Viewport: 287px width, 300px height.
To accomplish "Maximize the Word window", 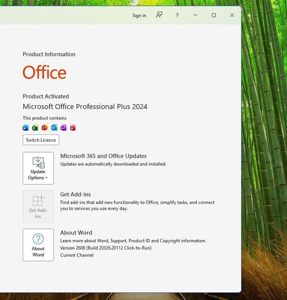I will (214, 15).
